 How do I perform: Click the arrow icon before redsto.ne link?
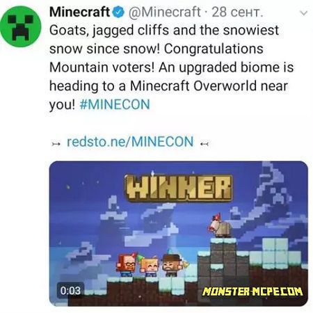(56, 144)
